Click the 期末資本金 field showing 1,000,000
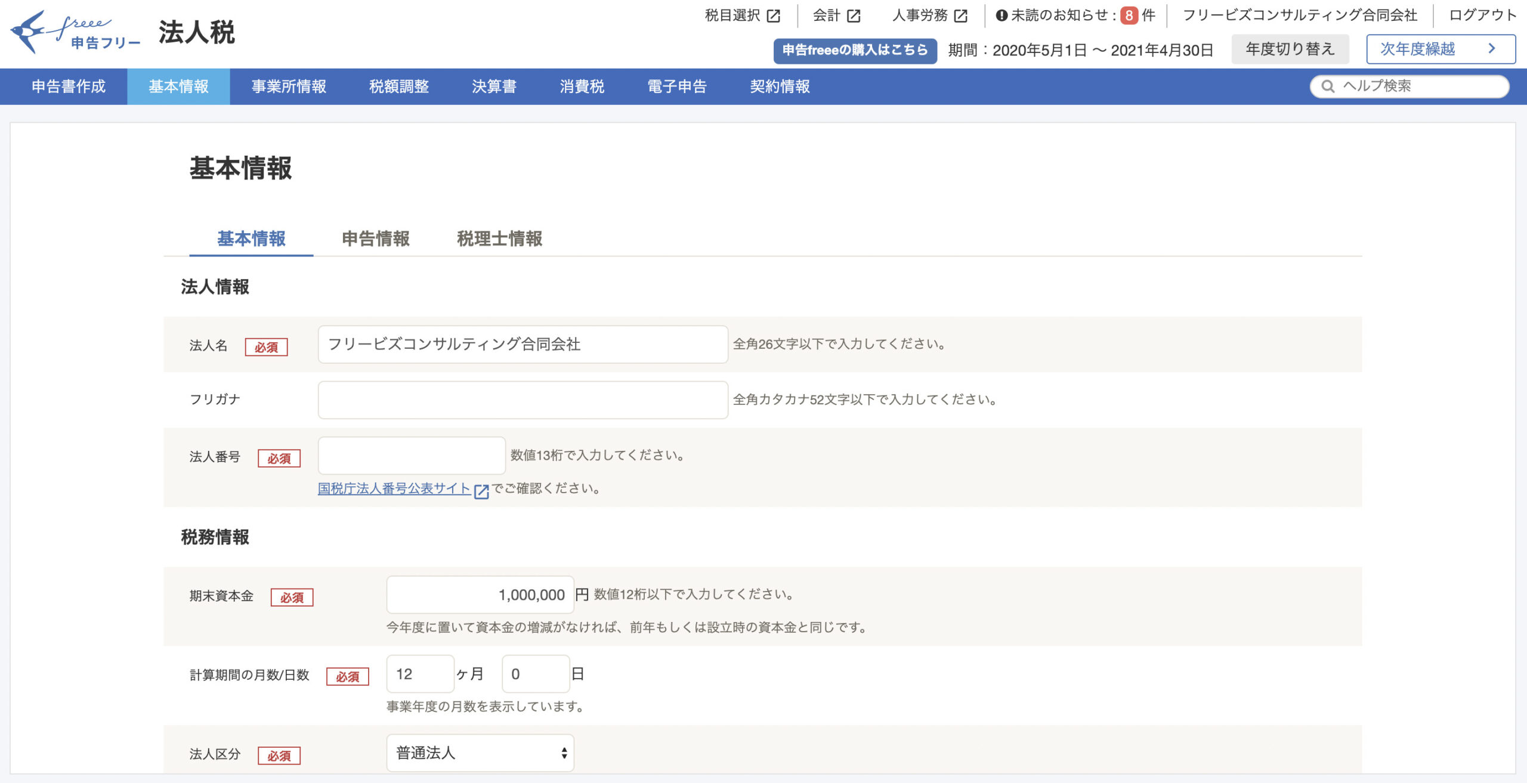 [480, 595]
